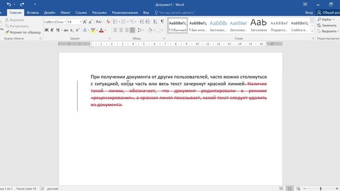Open the Вставка tab
This screenshot has width=340, height=191.
click(33, 13)
